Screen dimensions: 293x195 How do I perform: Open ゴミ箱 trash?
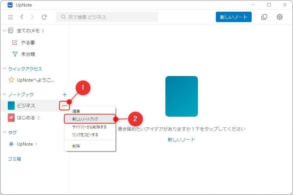pyautogui.click(x=14, y=159)
